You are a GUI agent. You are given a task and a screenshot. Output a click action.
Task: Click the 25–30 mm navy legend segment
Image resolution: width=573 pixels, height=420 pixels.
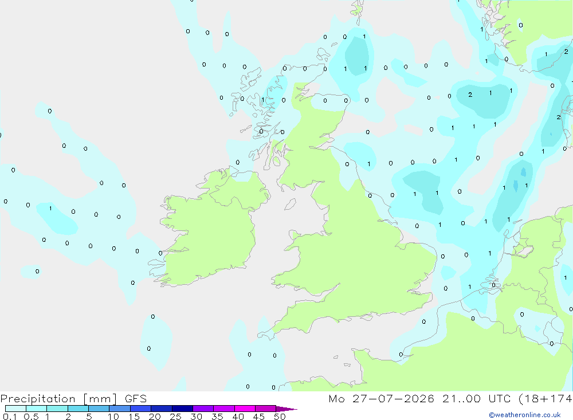(182, 409)
